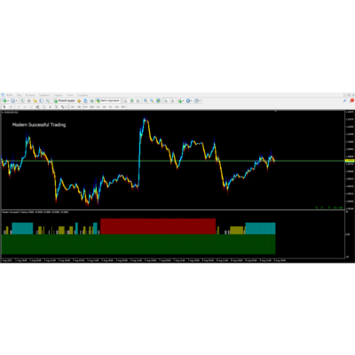The width and height of the screenshot is (355, 355).
Task: Open the Indicators list icon
Action: pos(180,100)
